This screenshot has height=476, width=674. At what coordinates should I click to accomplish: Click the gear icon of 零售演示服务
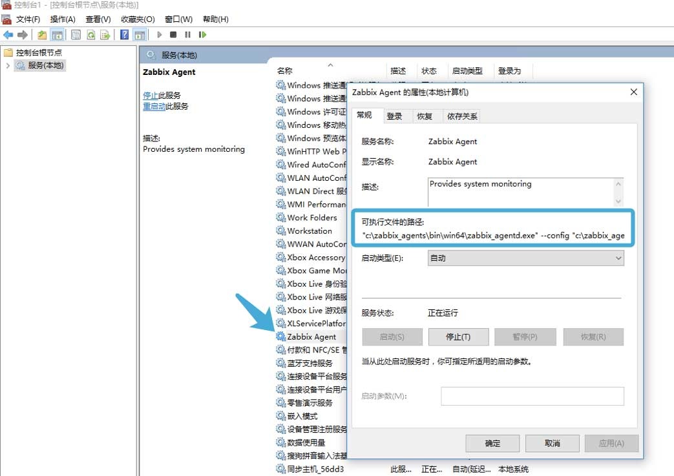click(x=280, y=402)
